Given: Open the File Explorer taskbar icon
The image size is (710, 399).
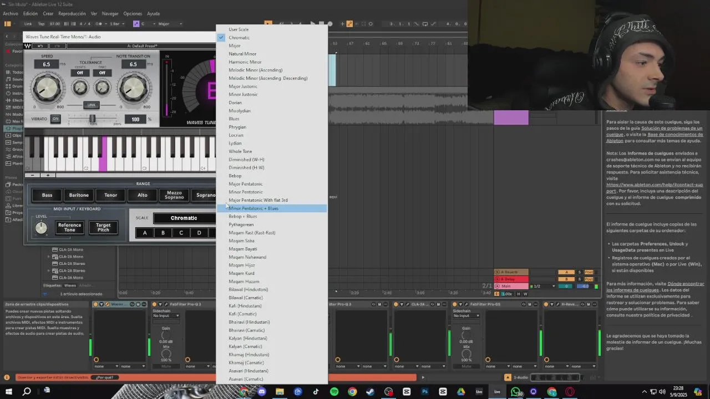Looking at the screenshot, I should [280, 392].
